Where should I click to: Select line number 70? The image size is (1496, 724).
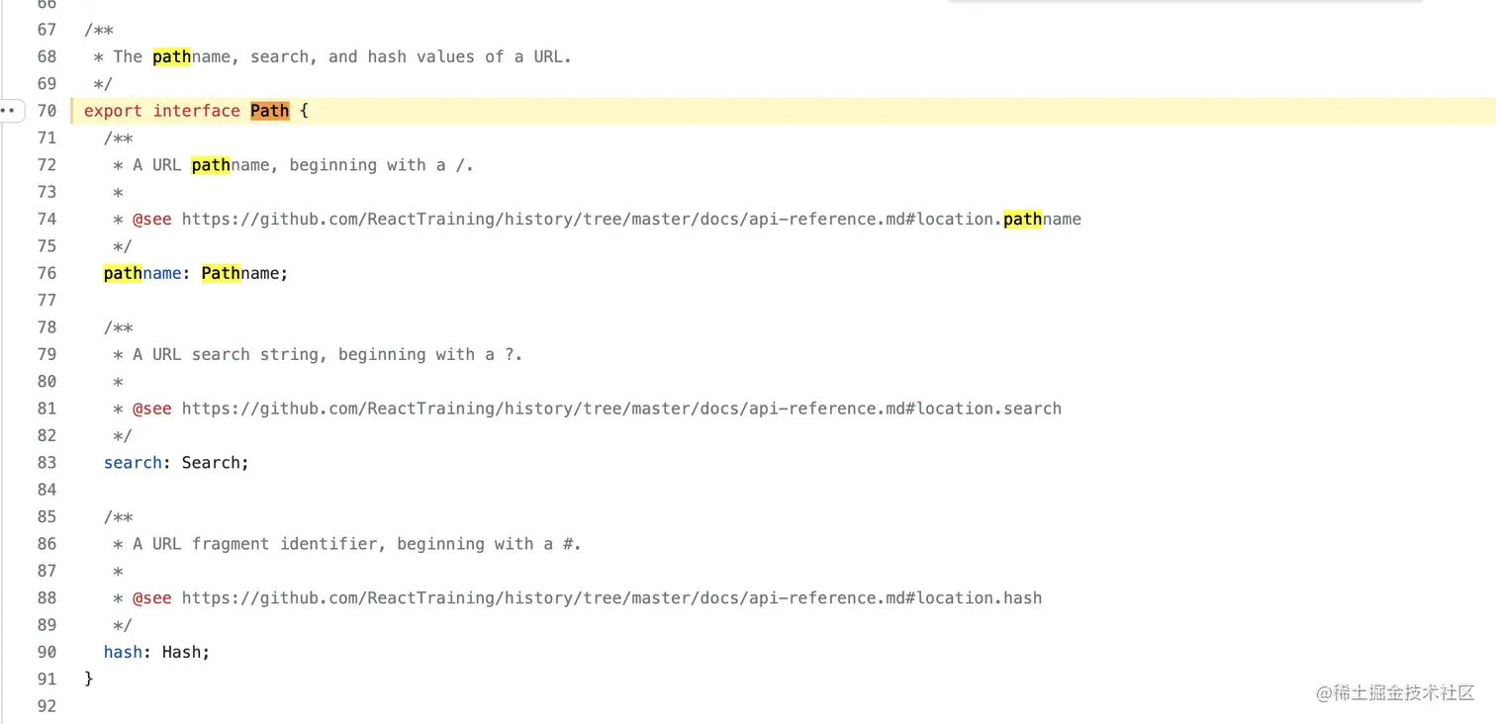click(x=47, y=111)
